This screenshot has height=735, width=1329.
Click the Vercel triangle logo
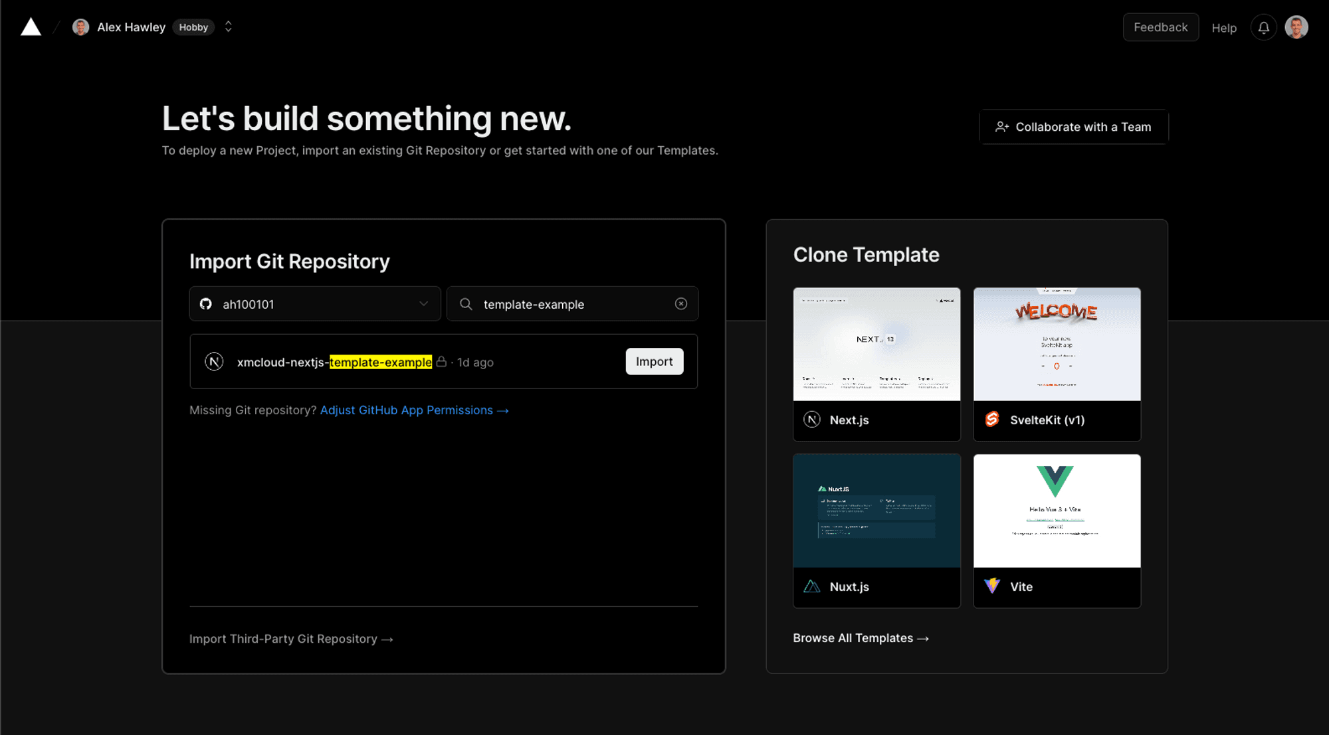point(31,27)
